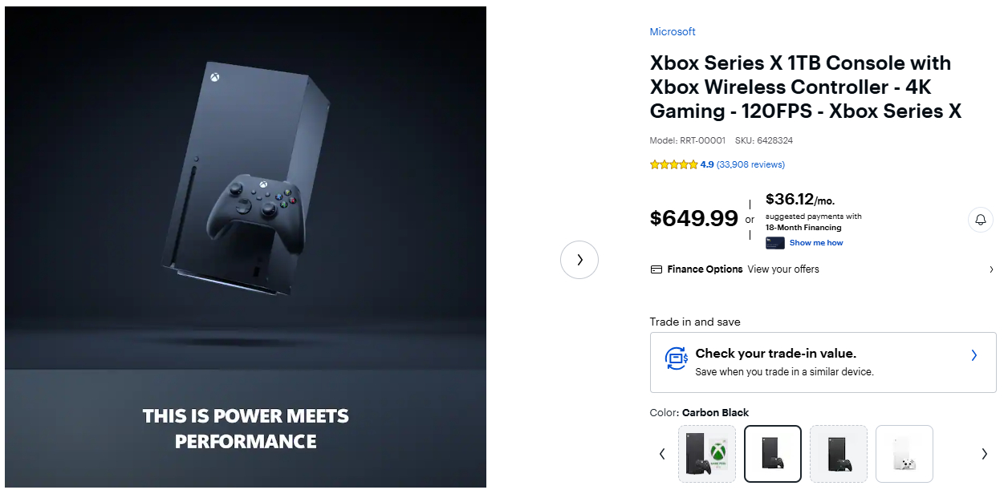
Task: Click the price alert bell icon
Action: pos(980,219)
